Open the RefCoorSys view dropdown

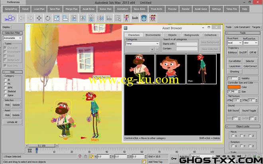coord(250,43)
